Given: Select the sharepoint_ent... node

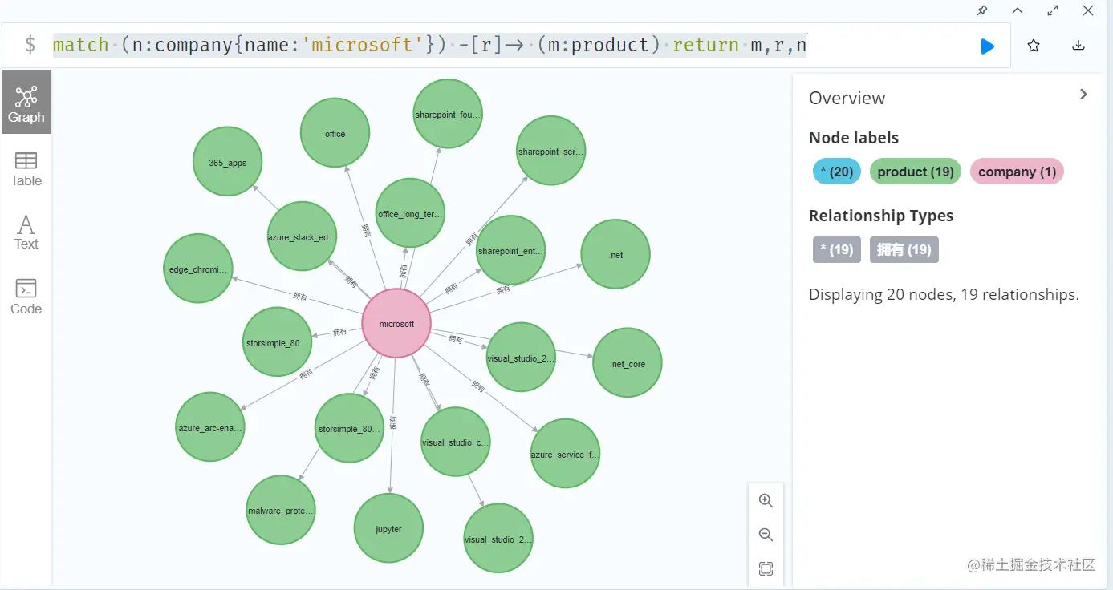Looking at the screenshot, I should tap(511, 250).
